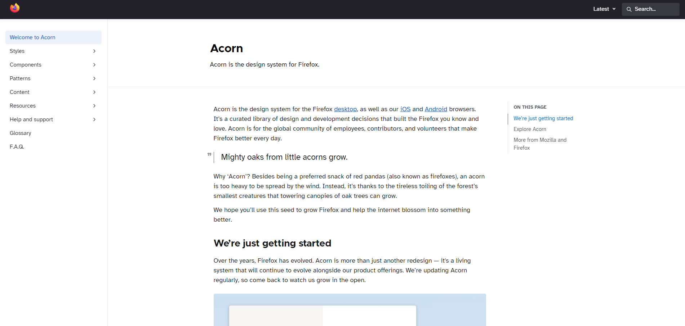The image size is (685, 326).
Task: Select Welcome to Acorn in sidebar
Action: click(x=32, y=37)
